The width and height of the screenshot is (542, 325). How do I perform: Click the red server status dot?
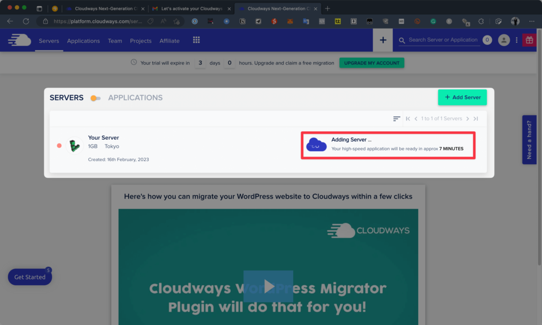pyautogui.click(x=59, y=146)
